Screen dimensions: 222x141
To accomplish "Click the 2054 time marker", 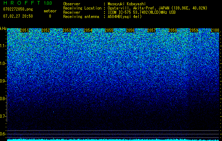I will point(88,30).
